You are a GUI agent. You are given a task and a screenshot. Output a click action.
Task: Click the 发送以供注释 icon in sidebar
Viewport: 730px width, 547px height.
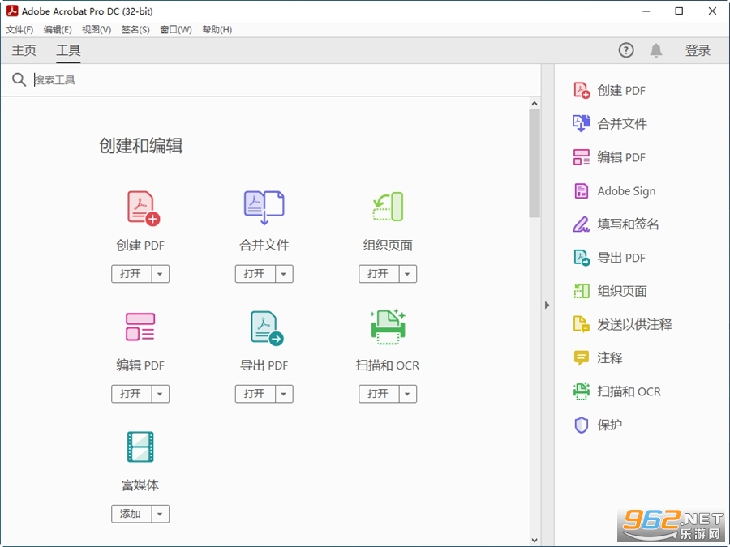[582, 324]
